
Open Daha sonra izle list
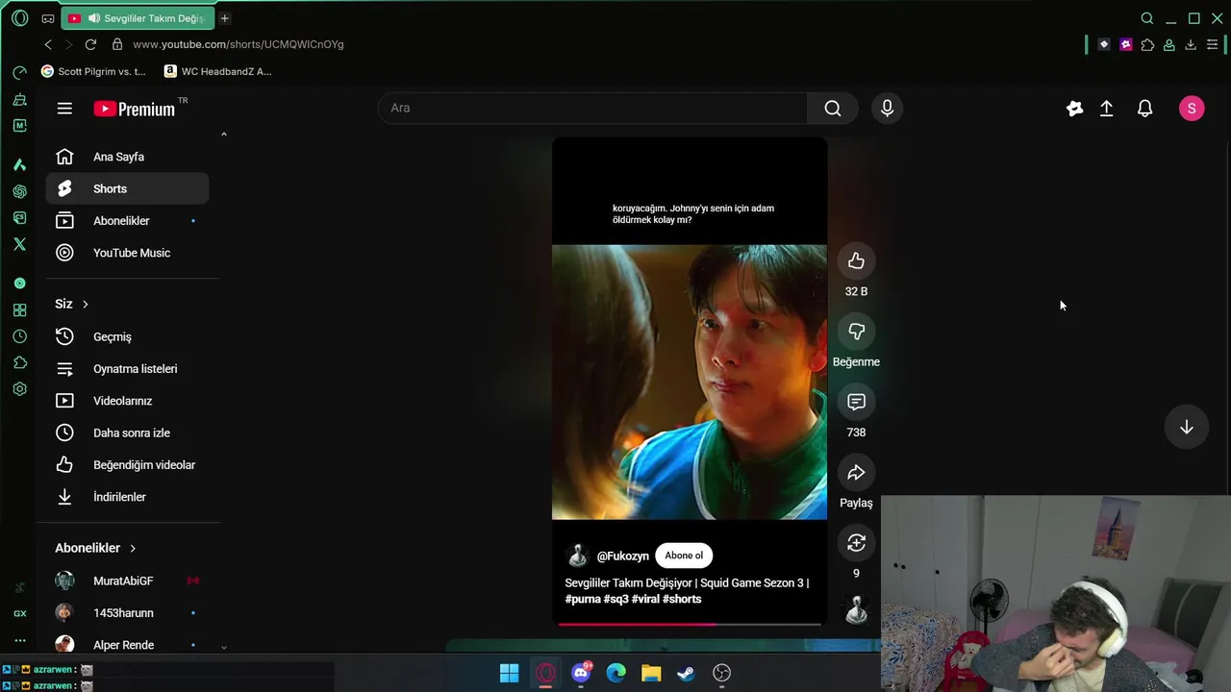click(127, 432)
